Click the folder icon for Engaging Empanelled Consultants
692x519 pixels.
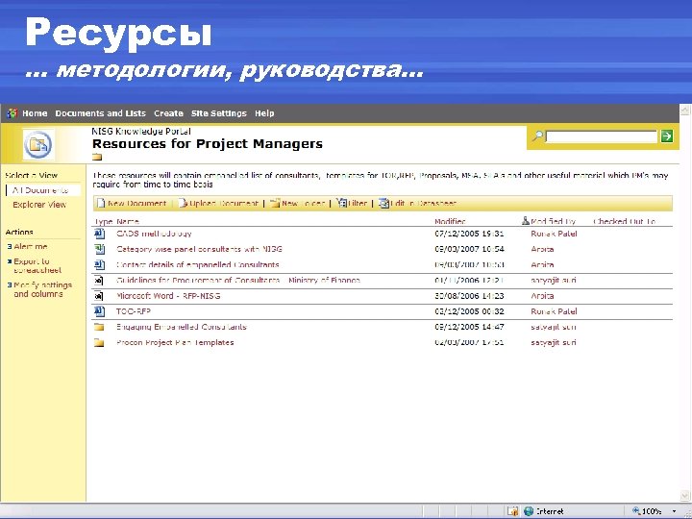(99, 327)
